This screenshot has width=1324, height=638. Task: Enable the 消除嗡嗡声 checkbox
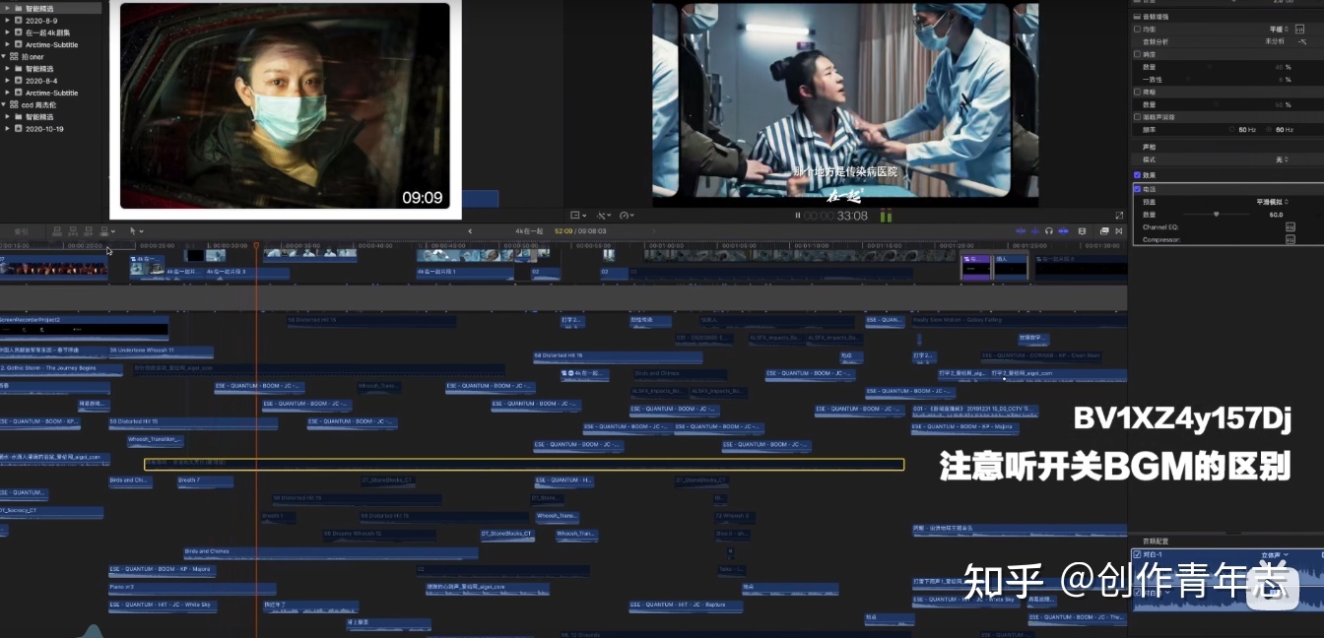coord(1138,117)
